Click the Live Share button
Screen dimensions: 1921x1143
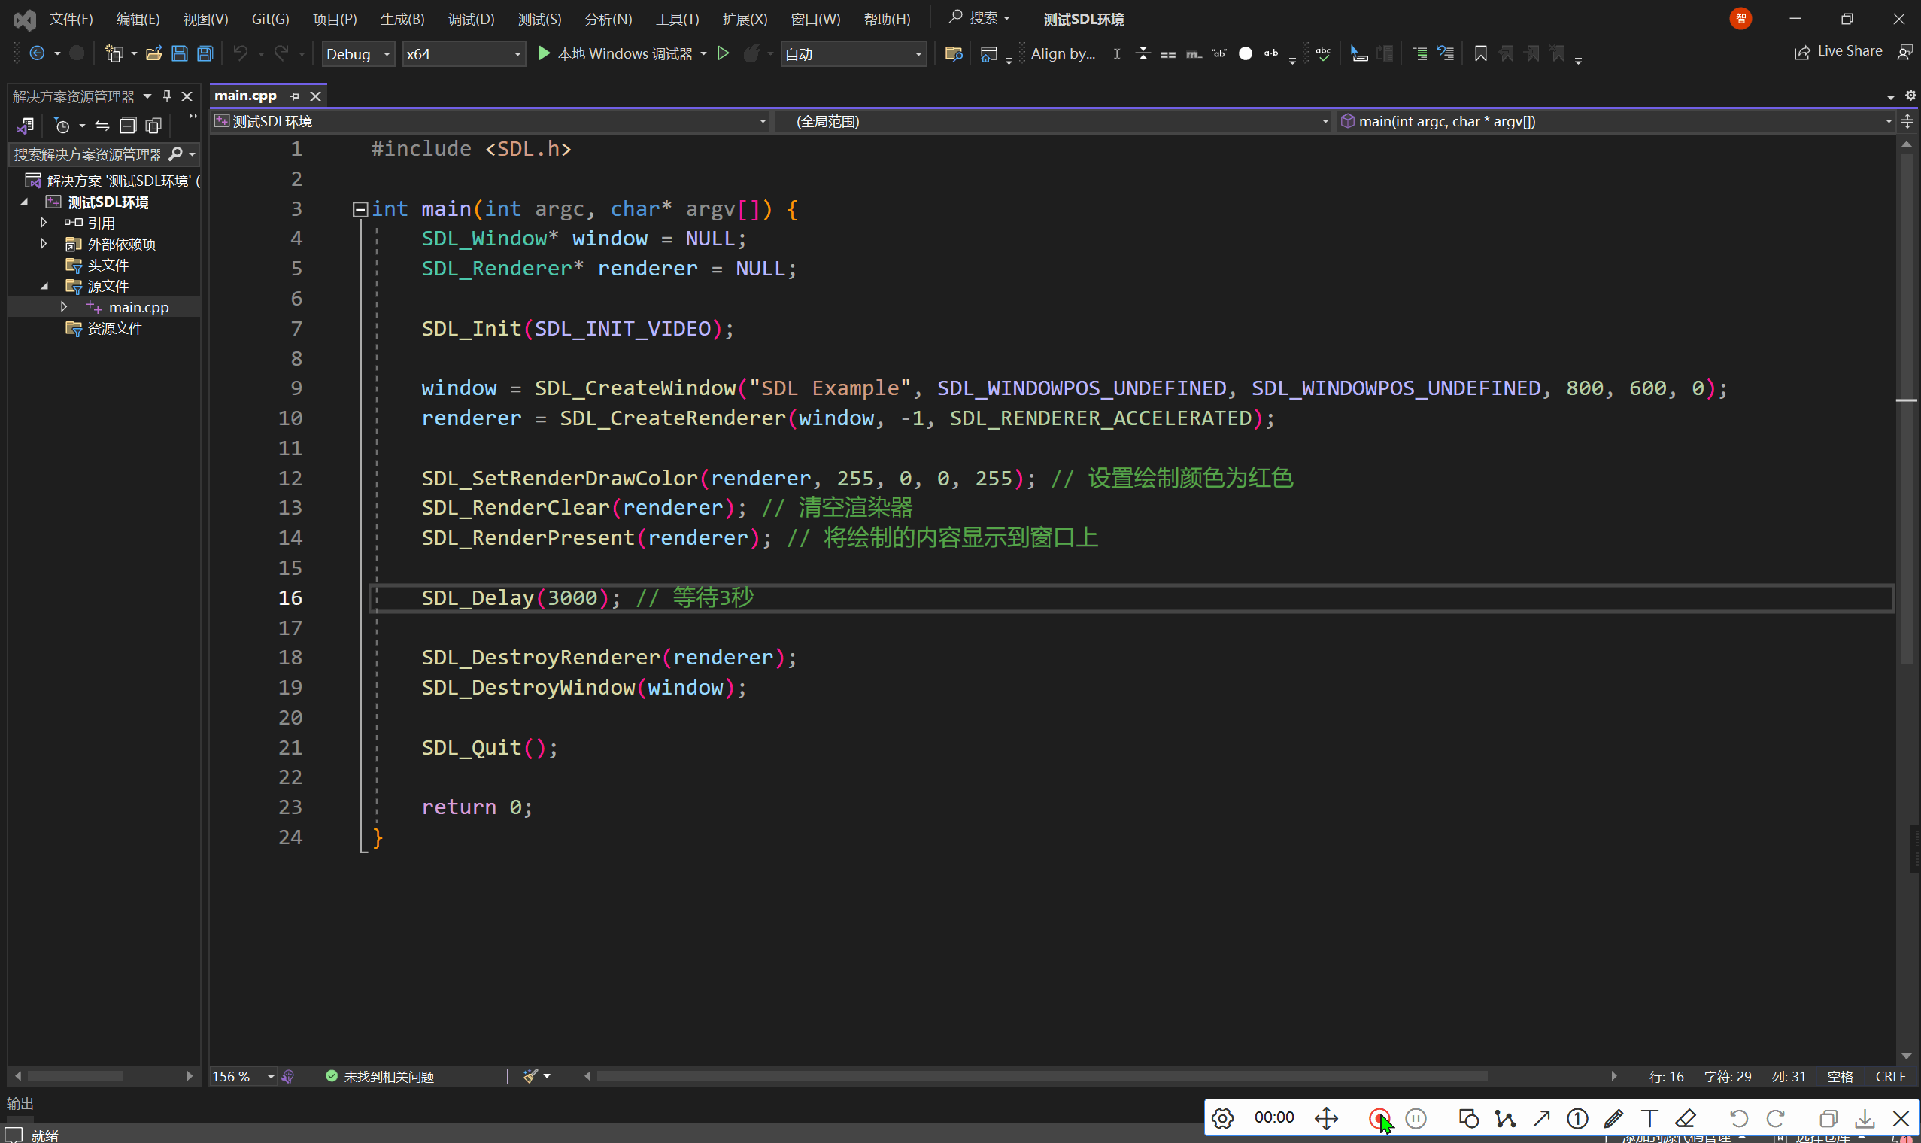tap(1838, 52)
